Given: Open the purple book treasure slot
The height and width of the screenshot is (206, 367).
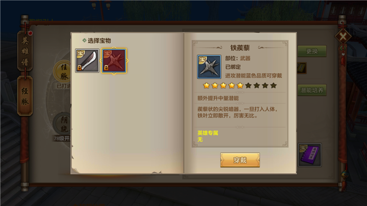Looking at the screenshot, I should (309, 155).
